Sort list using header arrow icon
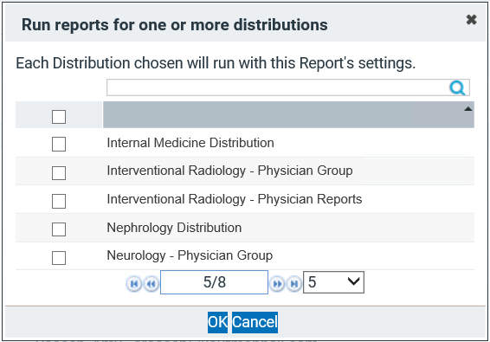The image size is (490, 342). (x=467, y=109)
